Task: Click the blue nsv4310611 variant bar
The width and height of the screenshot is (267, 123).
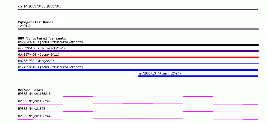Action: [x=138, y=70]
